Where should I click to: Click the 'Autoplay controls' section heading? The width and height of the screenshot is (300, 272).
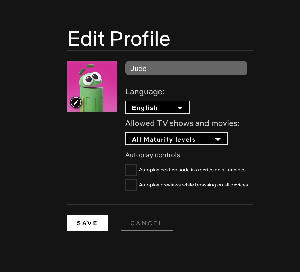[153, 155]
